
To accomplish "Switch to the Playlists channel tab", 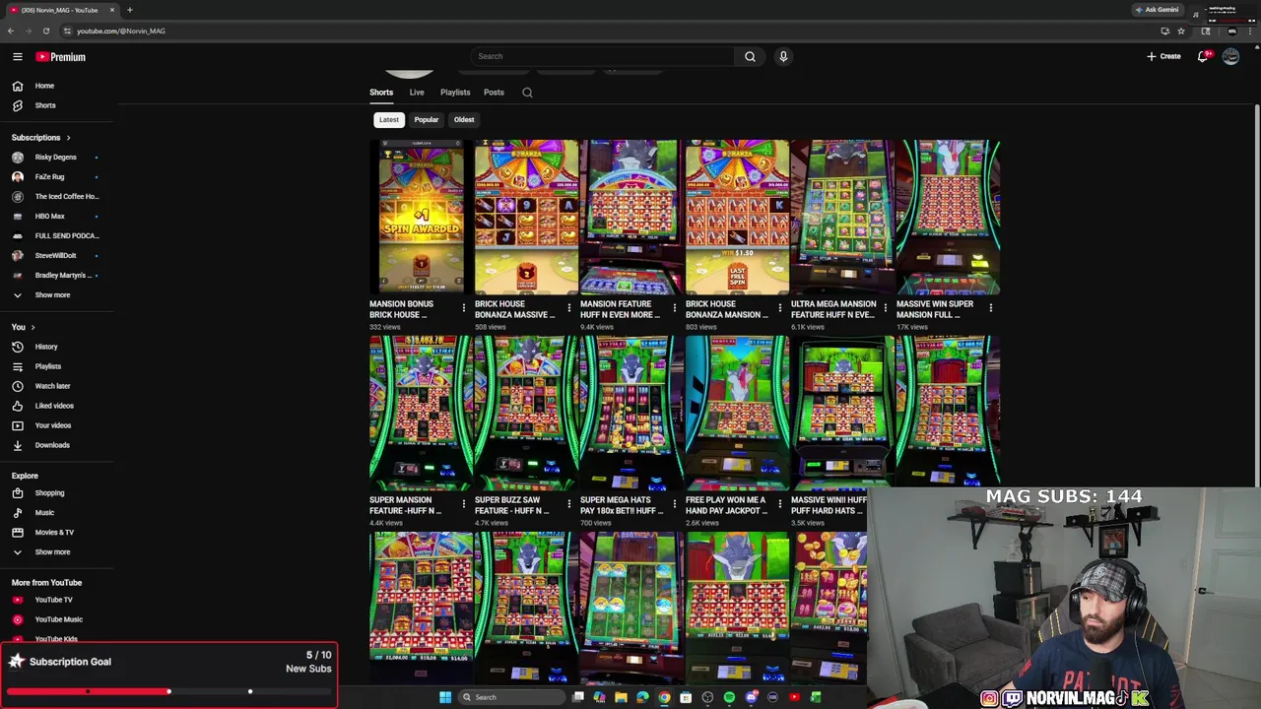I will coord(455,93).
